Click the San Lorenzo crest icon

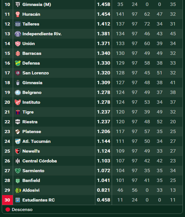point(18,73)
